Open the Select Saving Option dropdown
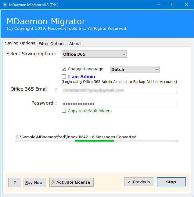194x197 pixels. [x=94, y=54]
